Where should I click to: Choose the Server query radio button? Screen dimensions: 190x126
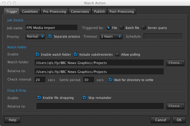pos(144,28)
